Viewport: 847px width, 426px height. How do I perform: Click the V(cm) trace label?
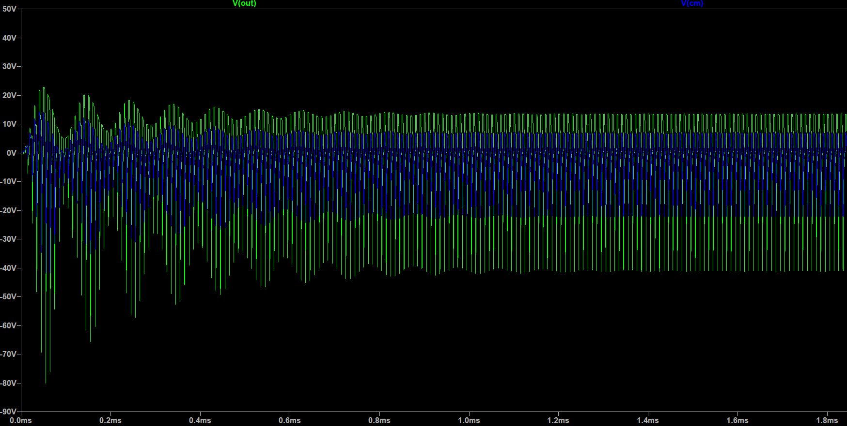692,3
